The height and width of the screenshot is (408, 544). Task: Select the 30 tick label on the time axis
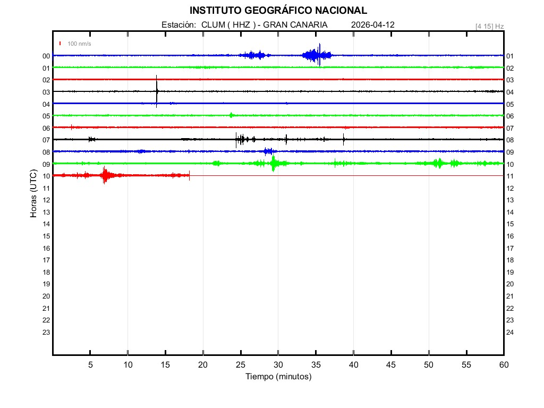pyautogui.click(x=278, y=364)
